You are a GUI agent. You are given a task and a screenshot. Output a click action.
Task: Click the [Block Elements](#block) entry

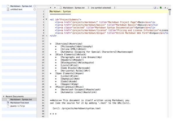point(71,54)
